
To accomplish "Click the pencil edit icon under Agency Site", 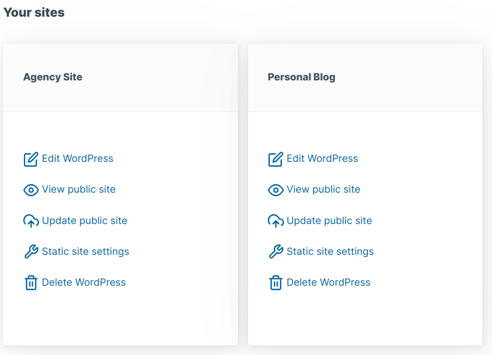I will click(31, 159).
